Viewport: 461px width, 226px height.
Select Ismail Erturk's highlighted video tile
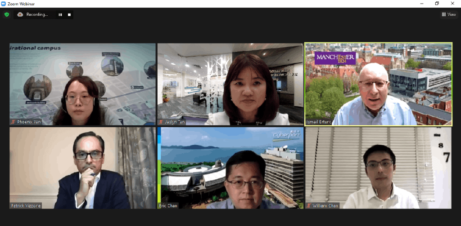(378, 84)
